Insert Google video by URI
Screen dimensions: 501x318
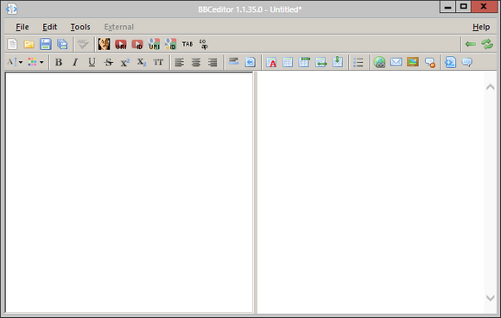(x=154, y=44)
